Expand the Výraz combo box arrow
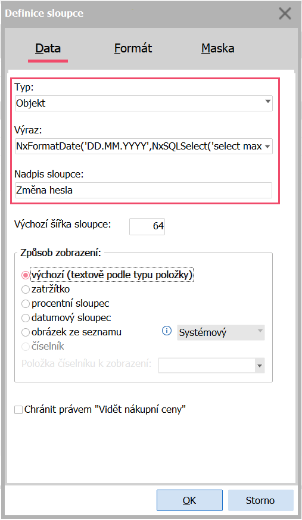The width and height of the screenshot is (302, 520). coord(268,147)
